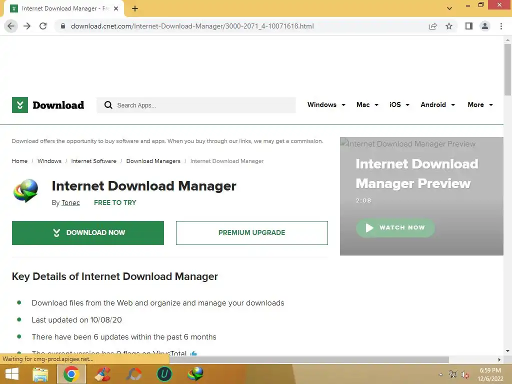Play the preview with Watch Now

tap(395, 227)
